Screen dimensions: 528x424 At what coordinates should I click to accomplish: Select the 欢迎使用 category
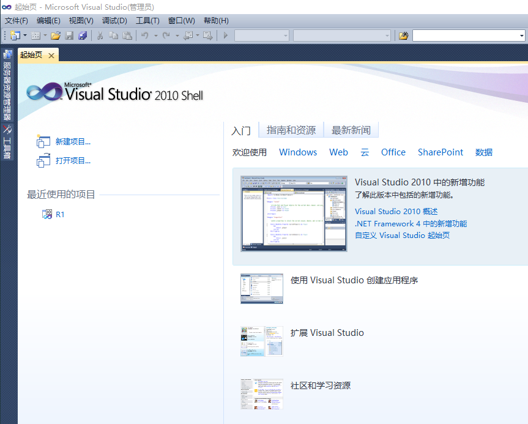point(250,152)
